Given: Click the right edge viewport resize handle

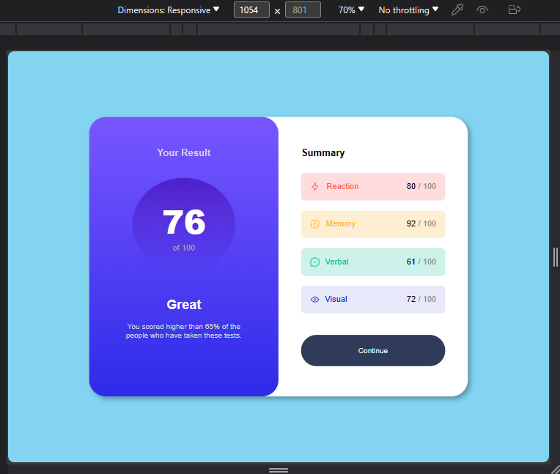Looking at the screenshot, I should [555, 257].
